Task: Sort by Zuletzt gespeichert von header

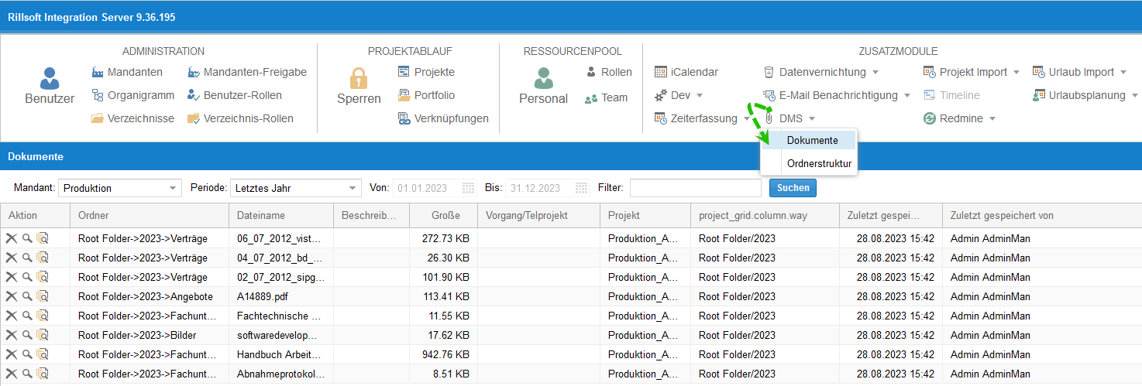Action: (x=1041, y=216)
